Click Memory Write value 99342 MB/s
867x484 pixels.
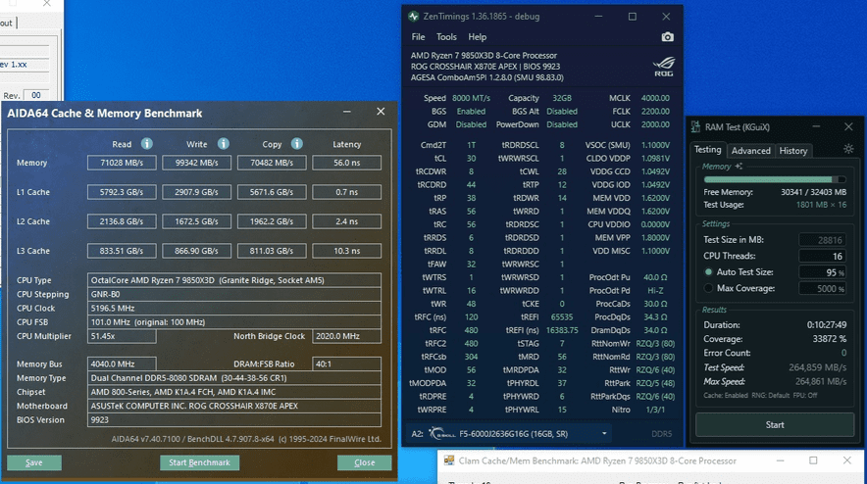196,163
